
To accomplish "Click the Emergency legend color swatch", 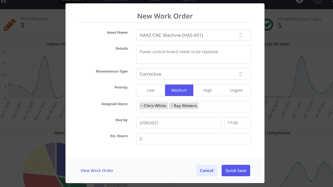I will coord(99,185).
